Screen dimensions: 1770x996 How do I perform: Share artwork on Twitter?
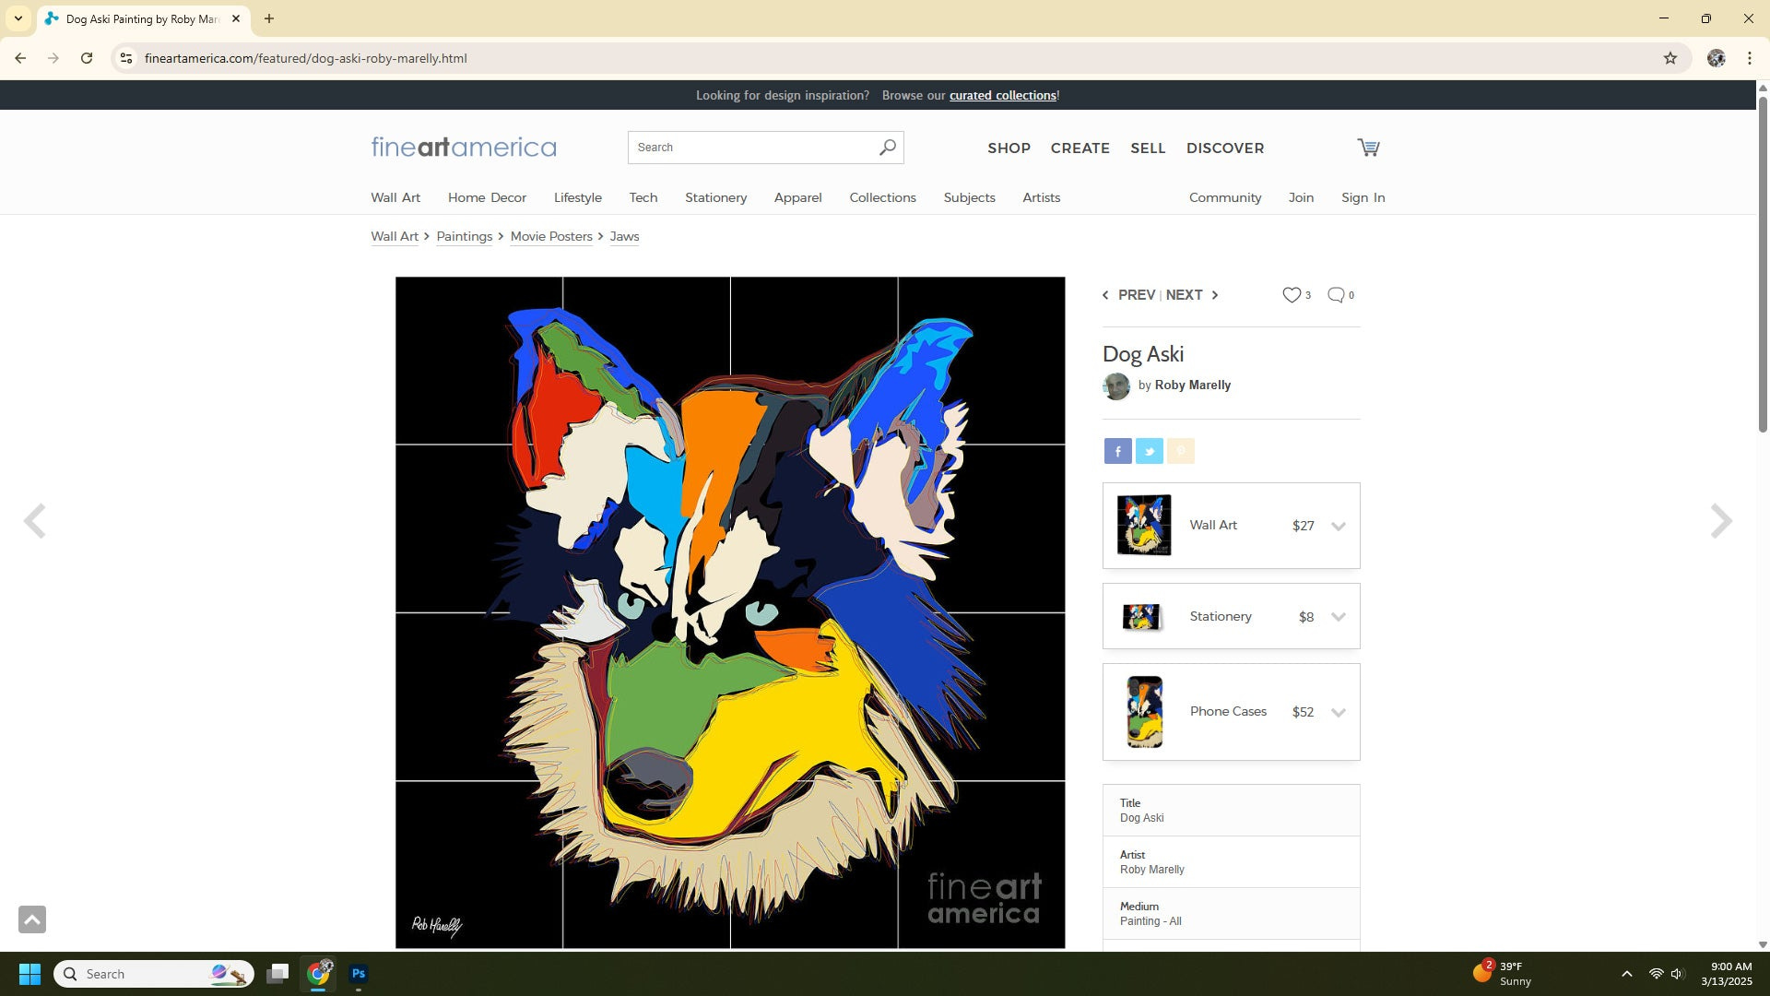[1149, 451]
